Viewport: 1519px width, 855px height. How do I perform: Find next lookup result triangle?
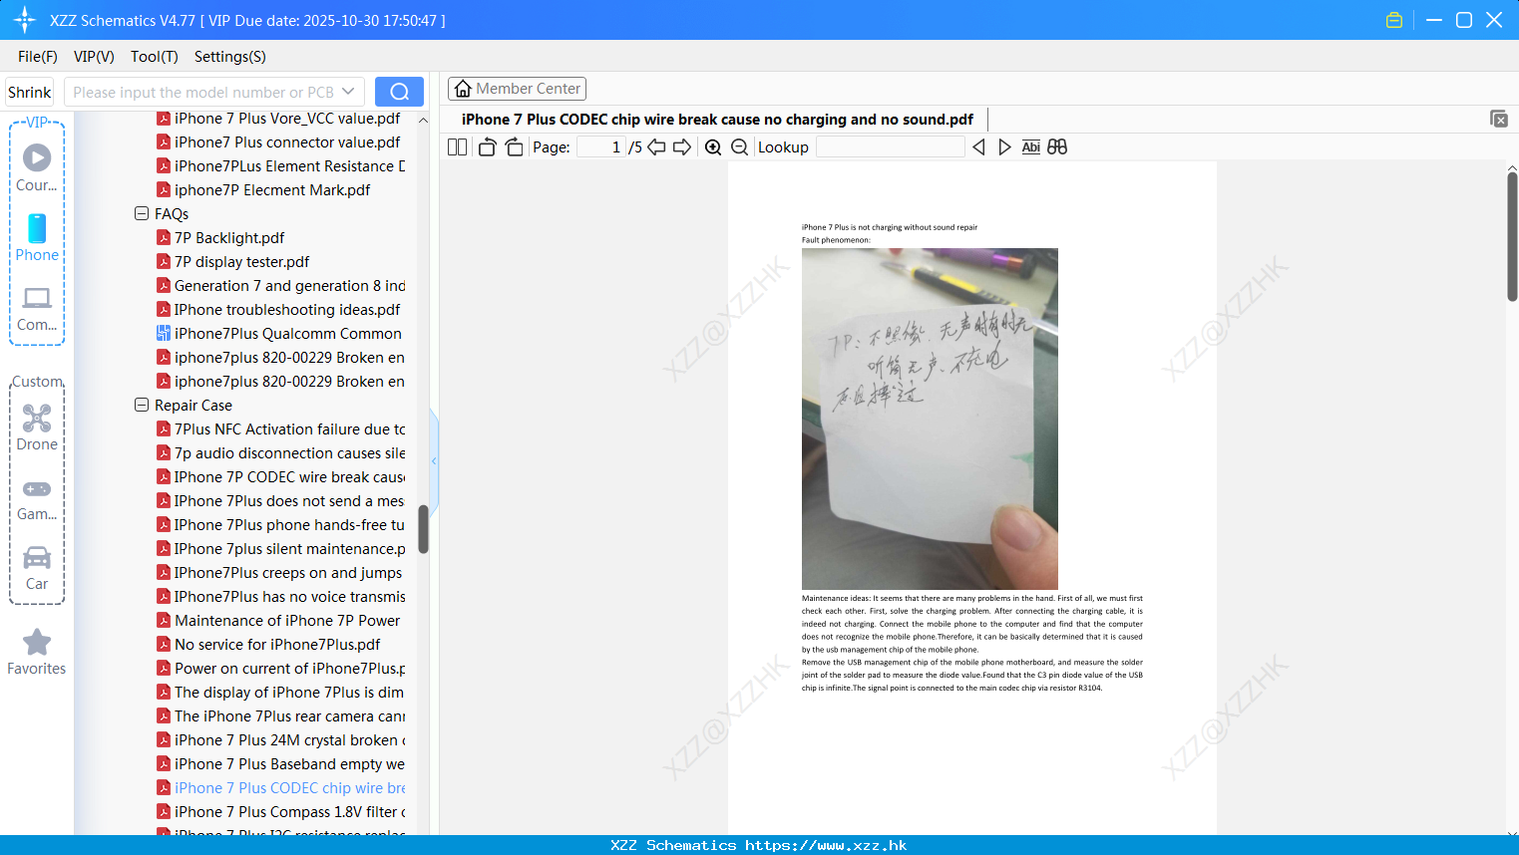tap(1004, 147)
